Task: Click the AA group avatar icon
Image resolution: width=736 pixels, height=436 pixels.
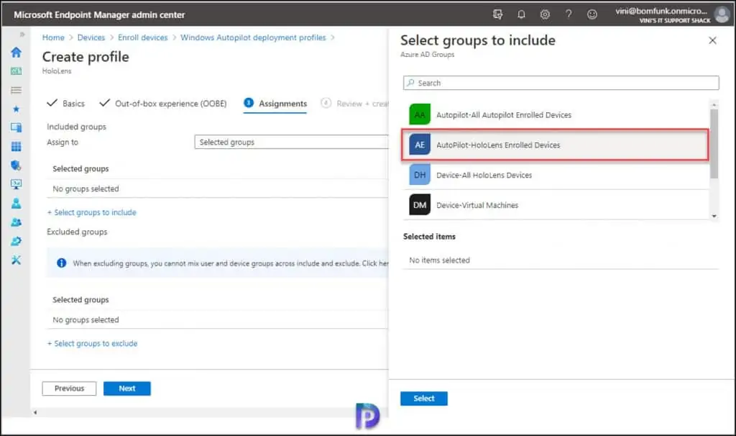Action: pos(420,114)
